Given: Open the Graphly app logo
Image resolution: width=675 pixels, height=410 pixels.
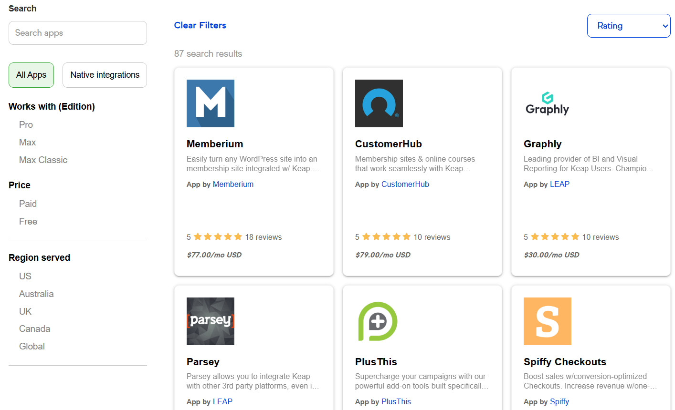Looking at the screenshot, I should tap(548, 103).
